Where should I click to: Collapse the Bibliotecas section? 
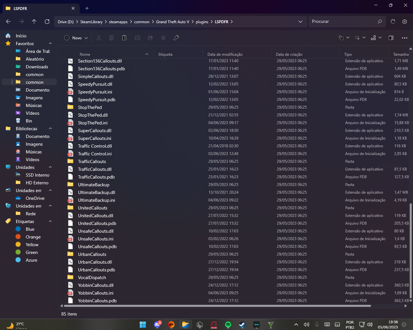pos(50,129)
